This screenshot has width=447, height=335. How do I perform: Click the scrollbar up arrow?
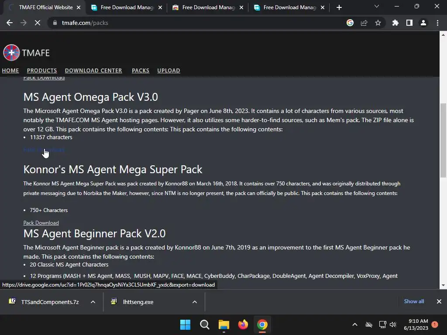pyautogui.click(x=443, y=35)
